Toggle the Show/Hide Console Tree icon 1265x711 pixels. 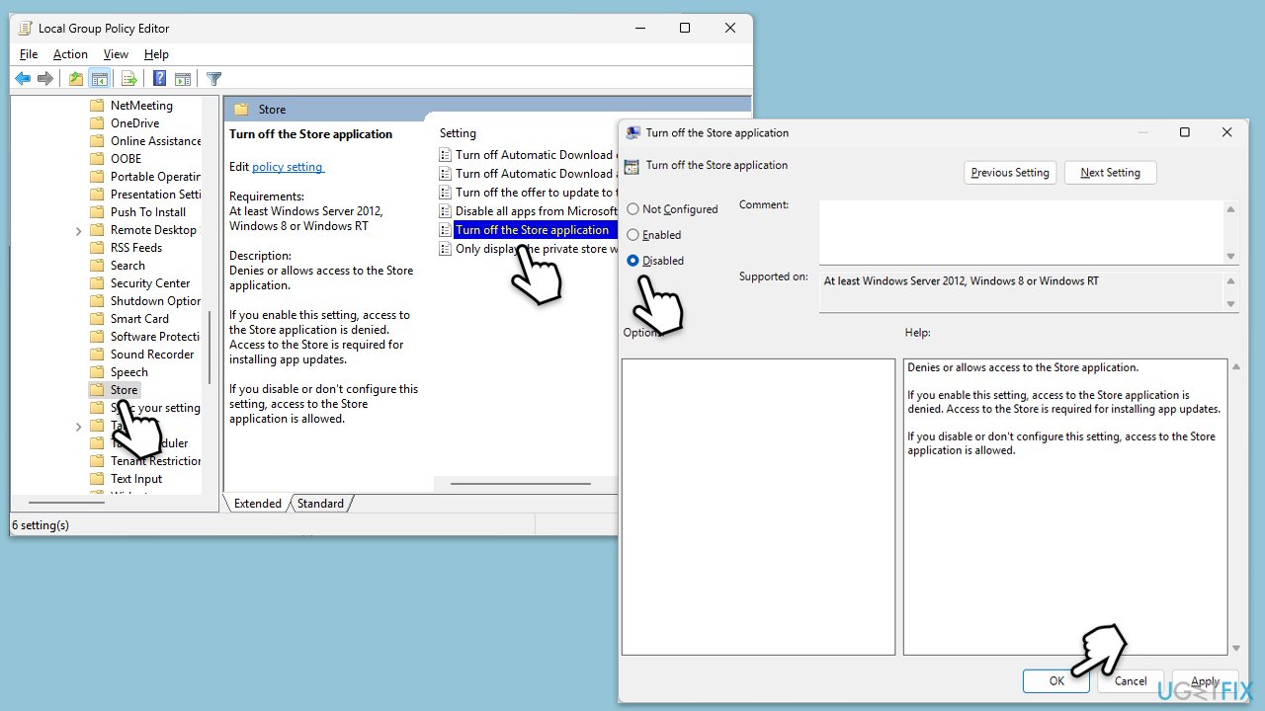click(x=99, y=79)
